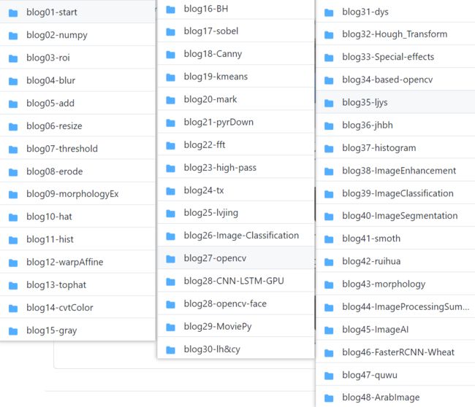Click the blog03-roi folder icon
Viewport: 475px width, 407px height.
point(13,58)
